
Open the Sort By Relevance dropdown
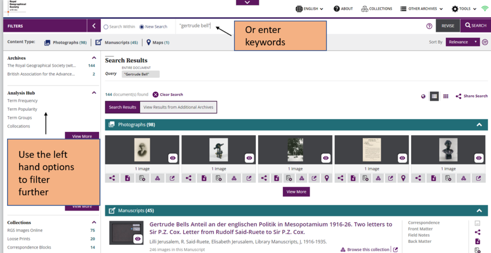pos(462,42)
